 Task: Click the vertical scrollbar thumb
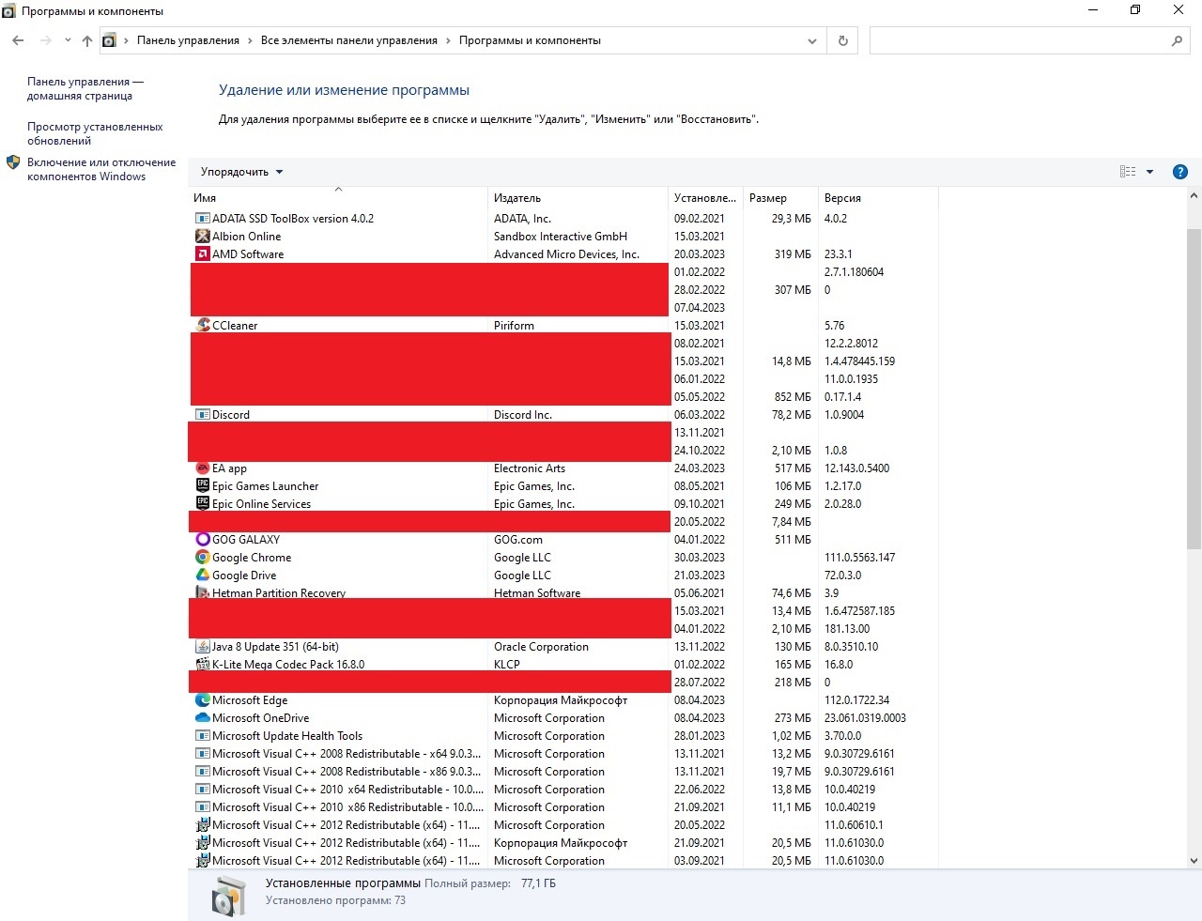coord(1194,388)
